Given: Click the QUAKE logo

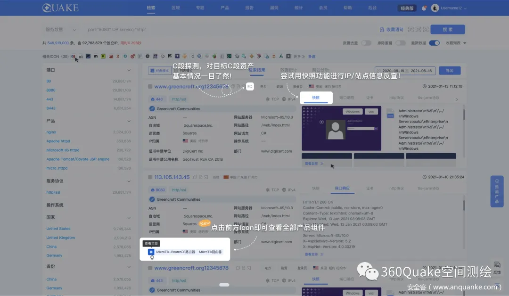Looking at the screenshot, I should 60,8.
